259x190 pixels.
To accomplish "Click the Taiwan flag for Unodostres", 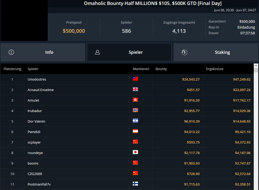I will tap(135, 79).
